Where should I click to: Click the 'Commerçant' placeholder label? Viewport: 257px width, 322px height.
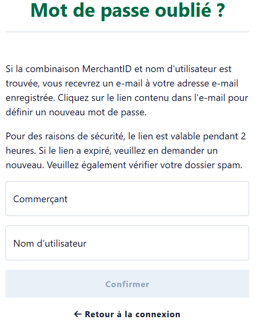click(40, 199)
